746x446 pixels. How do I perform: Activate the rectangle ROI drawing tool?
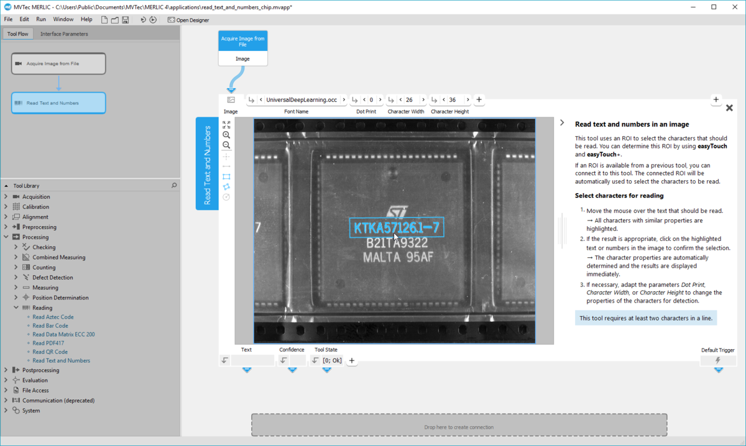click(x=226, y=176)
